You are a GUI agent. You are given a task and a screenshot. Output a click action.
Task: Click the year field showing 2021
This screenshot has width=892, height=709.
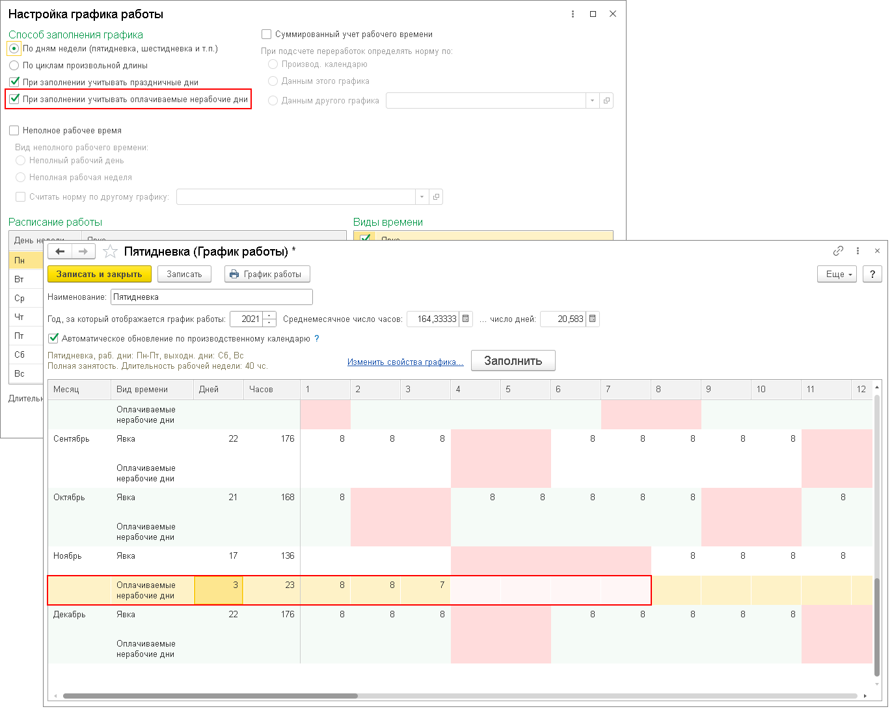pyautogui.click(x=247, y=319)
